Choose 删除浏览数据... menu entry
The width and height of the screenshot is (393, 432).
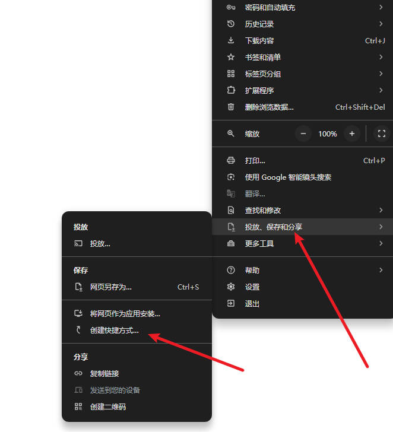tap(303, 107)
